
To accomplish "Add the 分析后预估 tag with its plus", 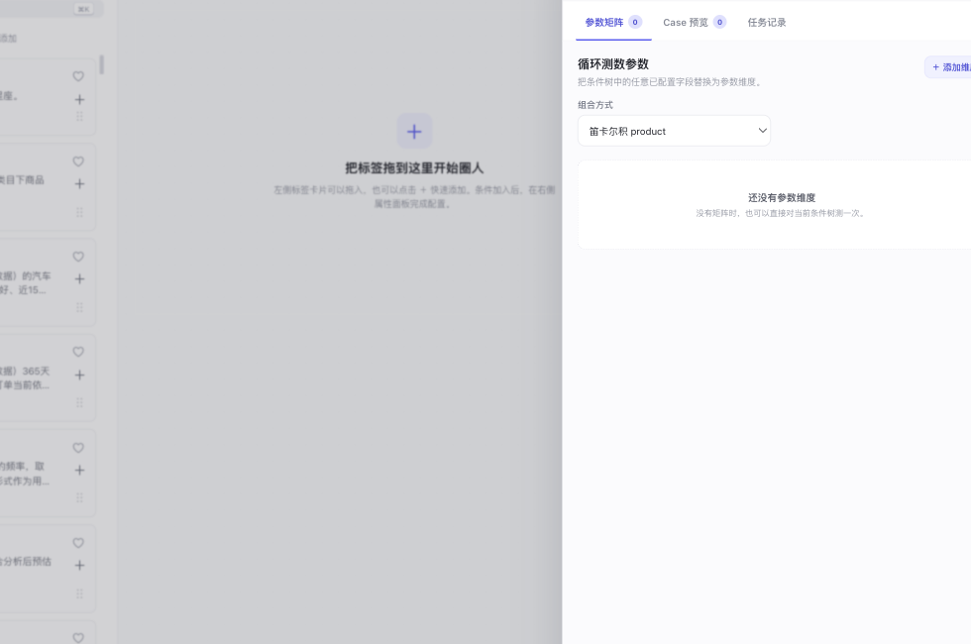I will [x=79, y=566].
